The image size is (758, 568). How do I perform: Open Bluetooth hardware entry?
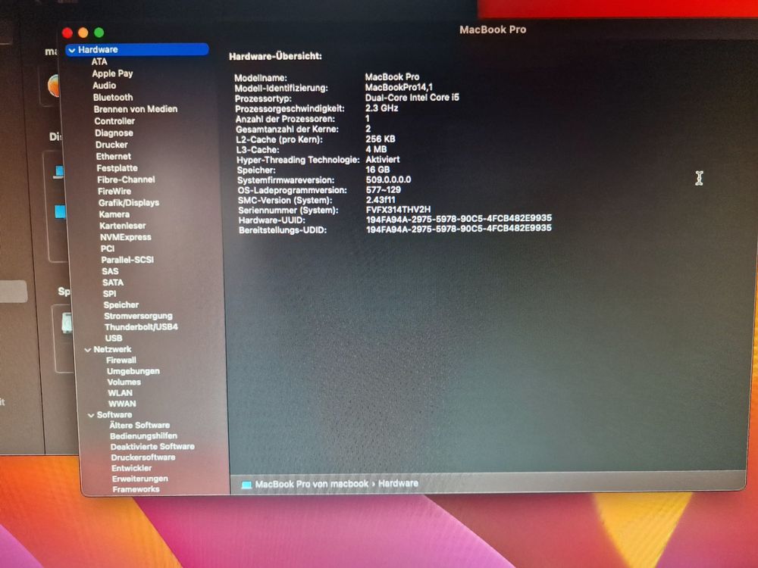(x=113, y=97)
